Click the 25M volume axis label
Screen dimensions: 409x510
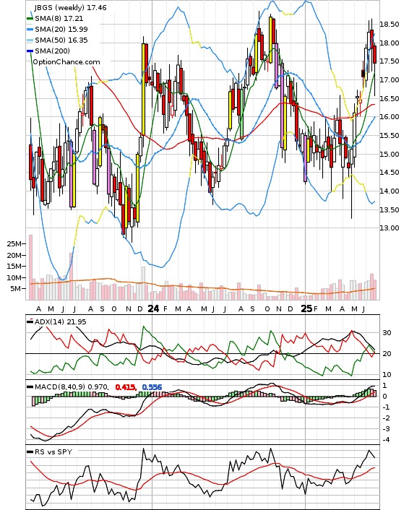14,244
